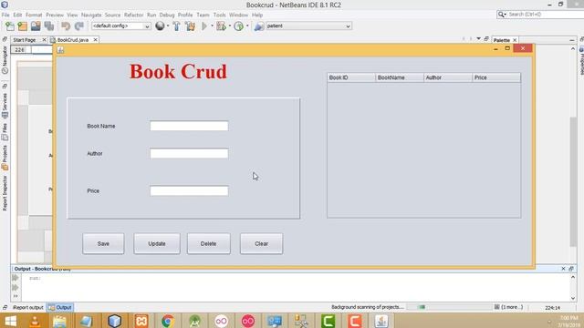Click the icon left of the patient combo box
This screenshot has width=584, height=328.
259,26
